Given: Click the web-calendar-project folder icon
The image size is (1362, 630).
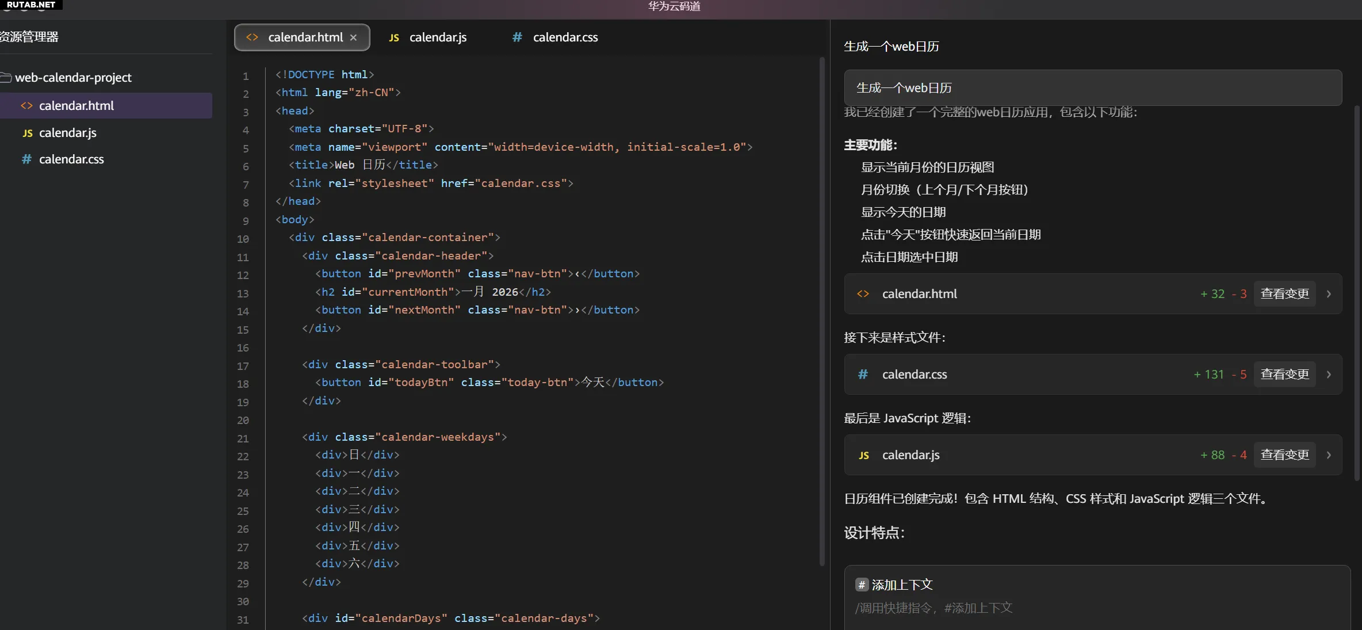Looking at the screenshot, I should coord(6,78).
